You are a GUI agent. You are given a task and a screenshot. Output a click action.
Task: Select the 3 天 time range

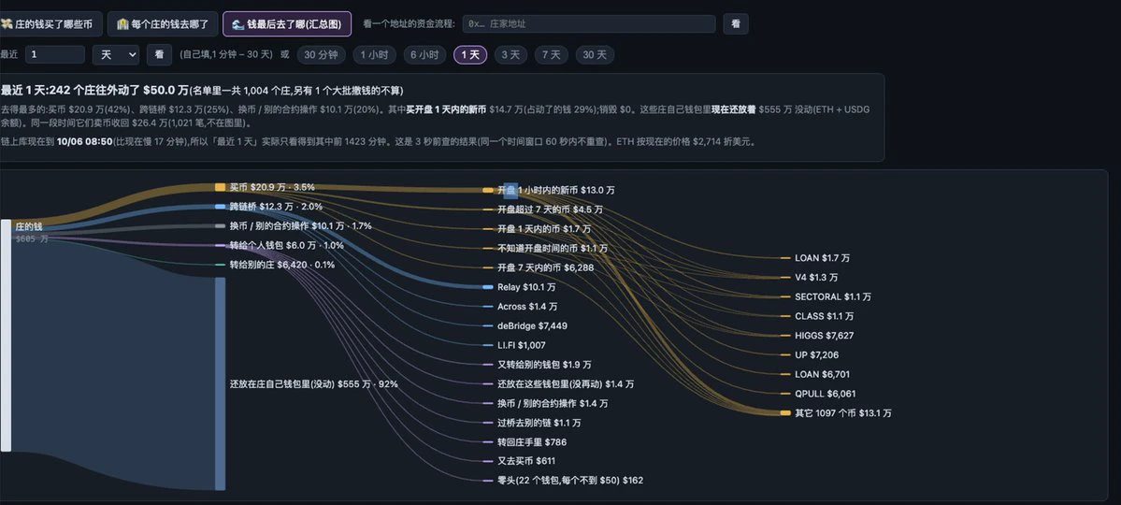coord(510,55)
